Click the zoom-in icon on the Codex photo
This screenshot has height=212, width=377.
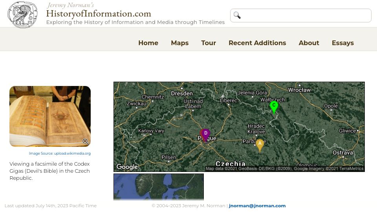(85, 141)
